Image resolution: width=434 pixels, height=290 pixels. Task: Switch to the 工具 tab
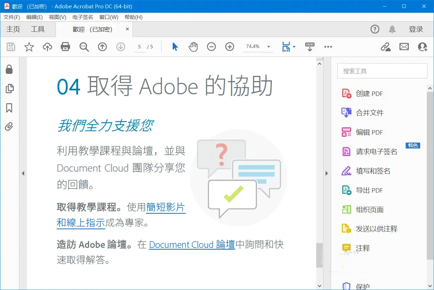[x=38, y=29]
